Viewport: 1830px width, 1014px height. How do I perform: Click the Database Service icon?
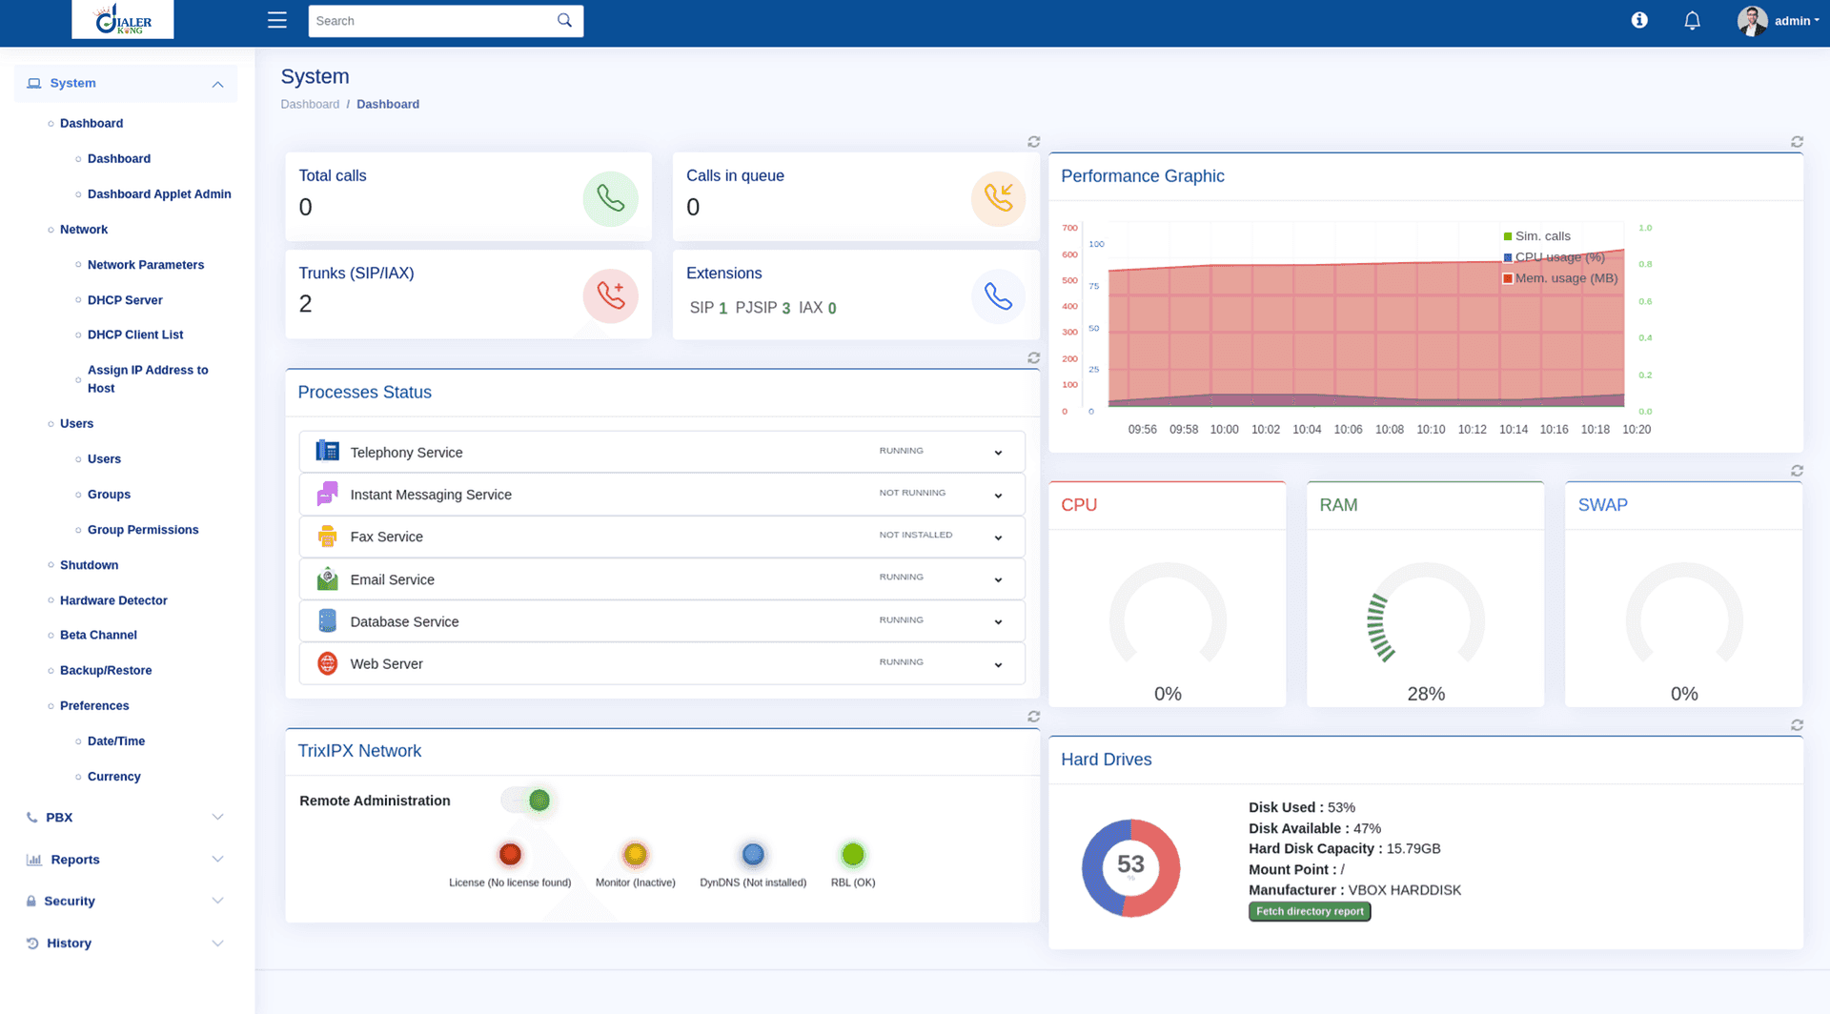point(326,620)
